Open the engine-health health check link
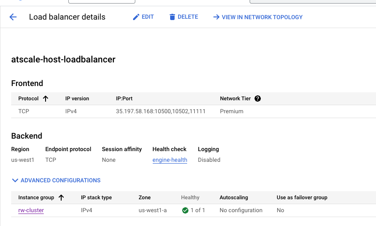 (170, 160)
